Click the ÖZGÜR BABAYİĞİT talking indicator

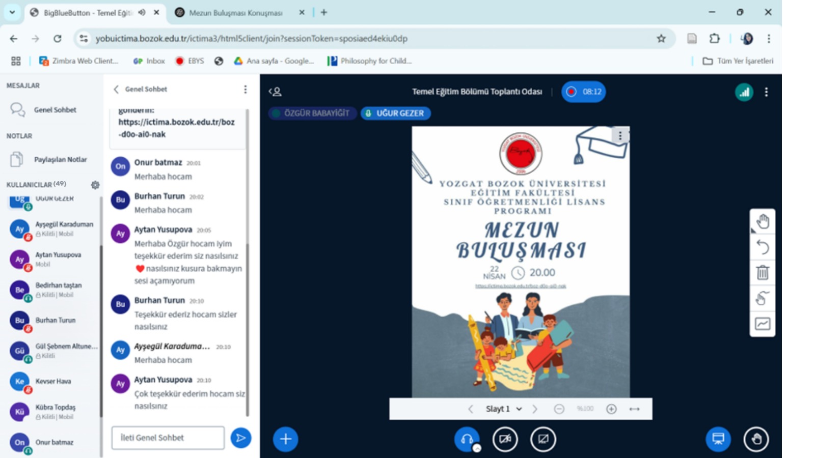[x=312, y=113]
